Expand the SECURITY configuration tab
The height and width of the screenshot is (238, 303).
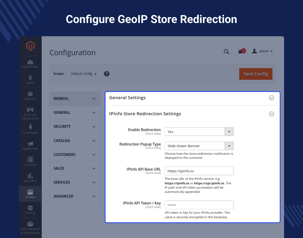click(x=75, y=127)
